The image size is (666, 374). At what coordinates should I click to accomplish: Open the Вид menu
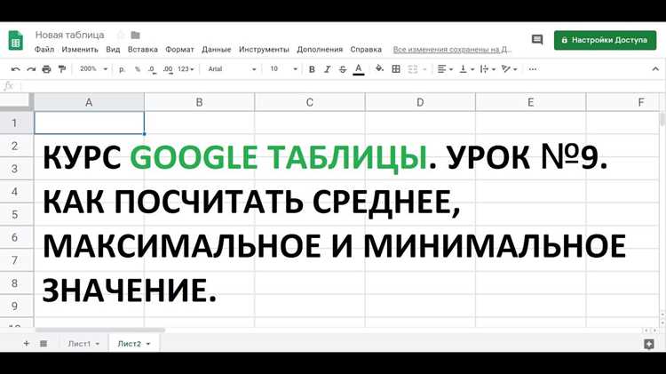[113, 50]
